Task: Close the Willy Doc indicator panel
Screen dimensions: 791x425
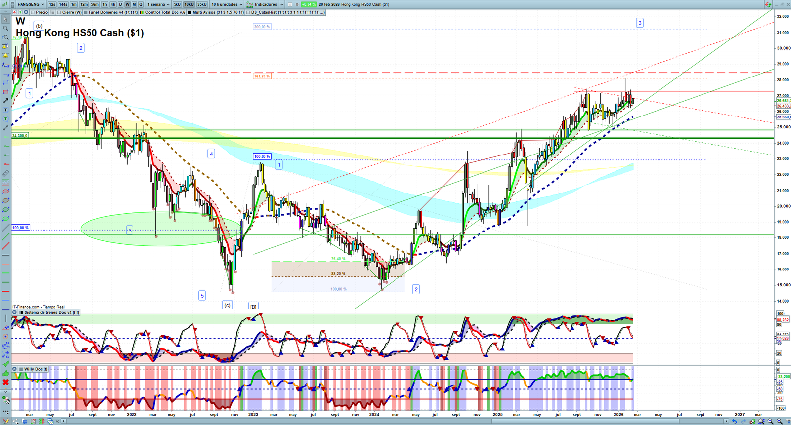Action: click(15, 369)
